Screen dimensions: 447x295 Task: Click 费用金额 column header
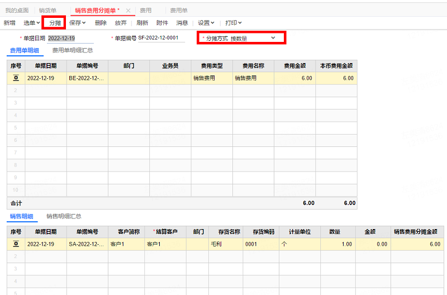point(294,66)
